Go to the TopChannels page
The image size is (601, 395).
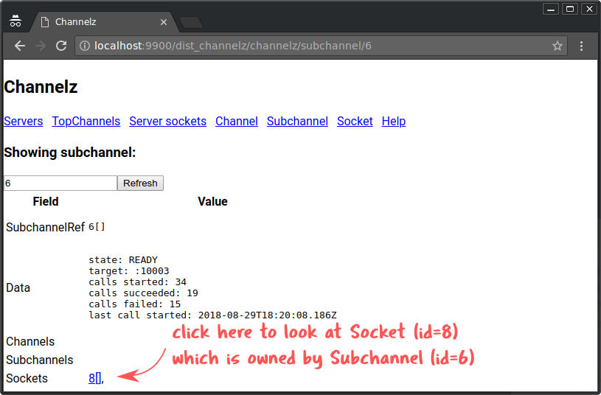click(x=86, y=121)
